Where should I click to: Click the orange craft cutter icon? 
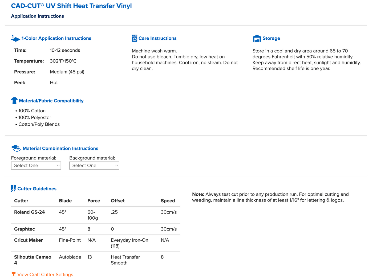coord(14,274)
